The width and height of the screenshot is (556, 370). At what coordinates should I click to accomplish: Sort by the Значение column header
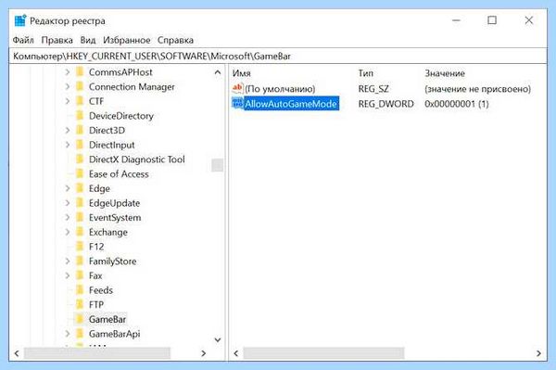pos(445,73)
